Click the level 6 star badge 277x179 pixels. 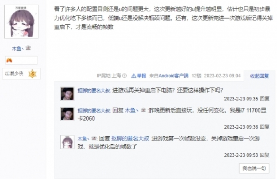tap(32, 74)
